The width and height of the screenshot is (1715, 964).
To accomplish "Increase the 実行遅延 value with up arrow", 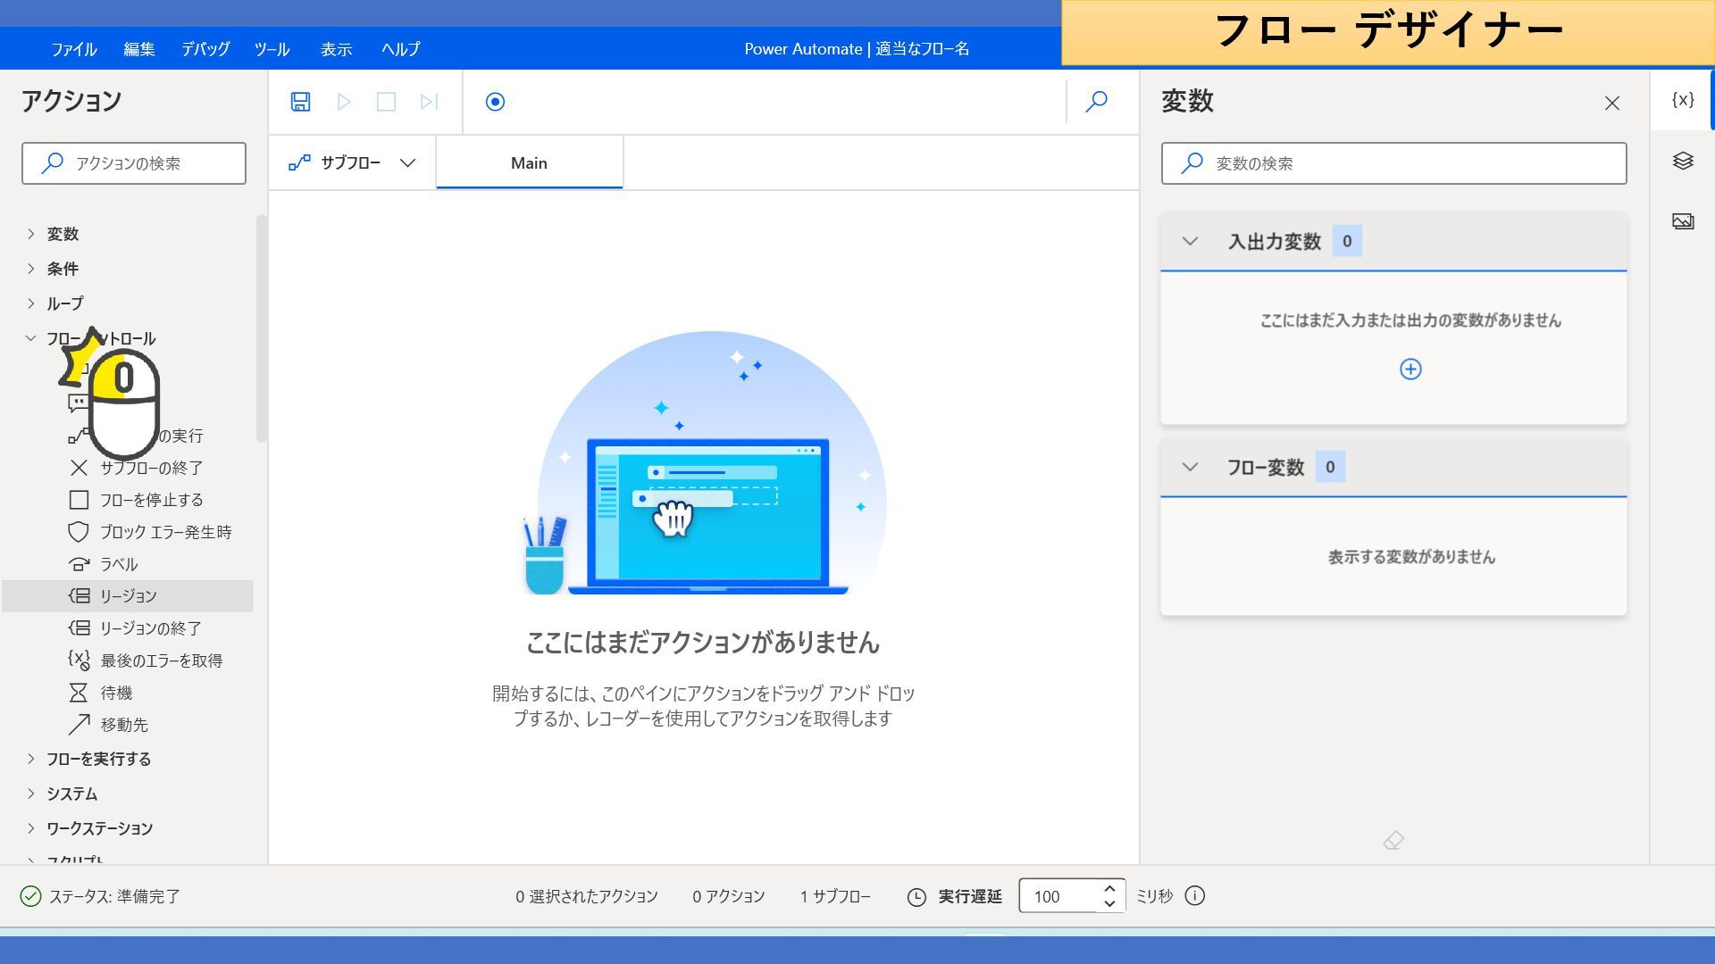I will click(x=1109, y=888).
